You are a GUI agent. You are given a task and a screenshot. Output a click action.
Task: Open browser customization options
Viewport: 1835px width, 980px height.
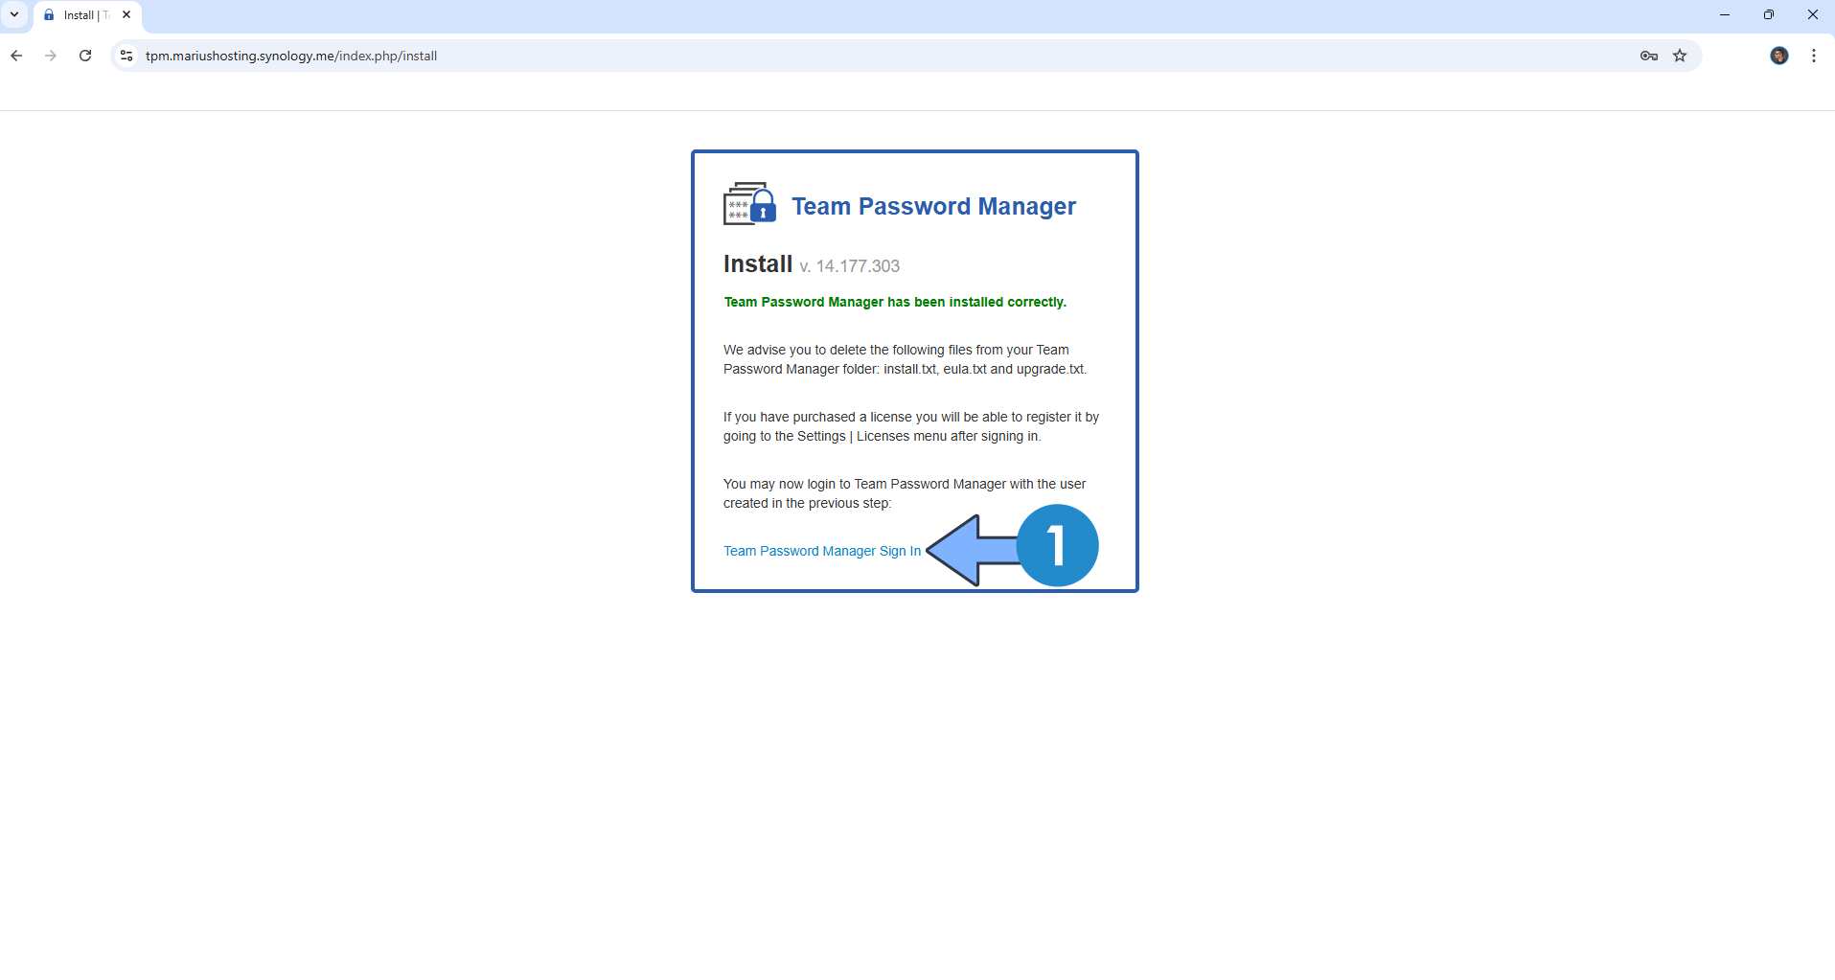pyautogui.click(x=1812, y=56)
